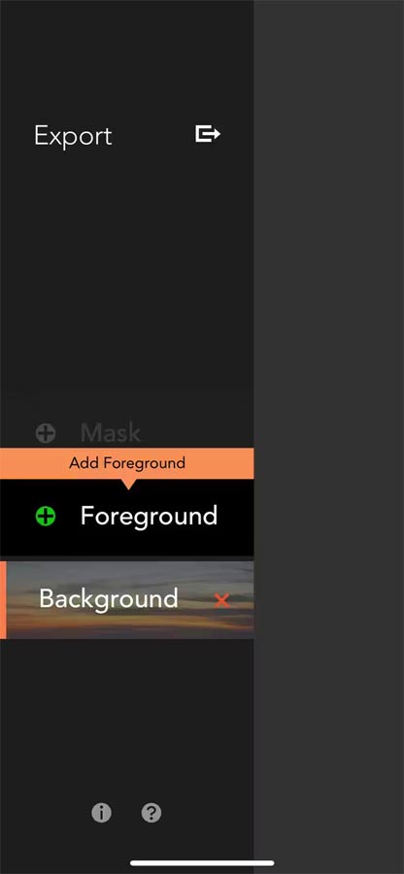Viewport: 404px width, 874px height.
Task: Open the sunset Background thumbnail image
Action: pos(130,600)
